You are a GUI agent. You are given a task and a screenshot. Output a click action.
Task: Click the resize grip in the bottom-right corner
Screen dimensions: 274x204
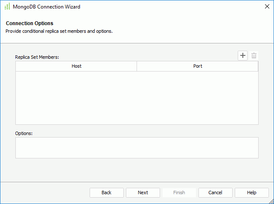pos(271,201)
